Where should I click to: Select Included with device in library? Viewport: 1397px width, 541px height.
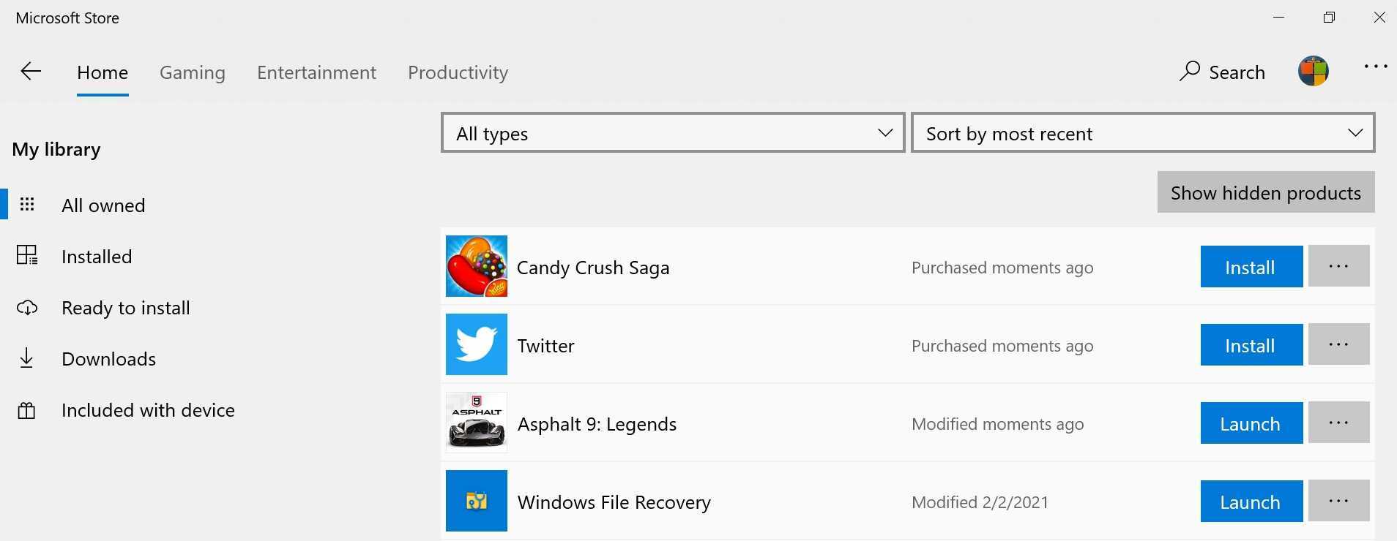(x=148, y=410)
